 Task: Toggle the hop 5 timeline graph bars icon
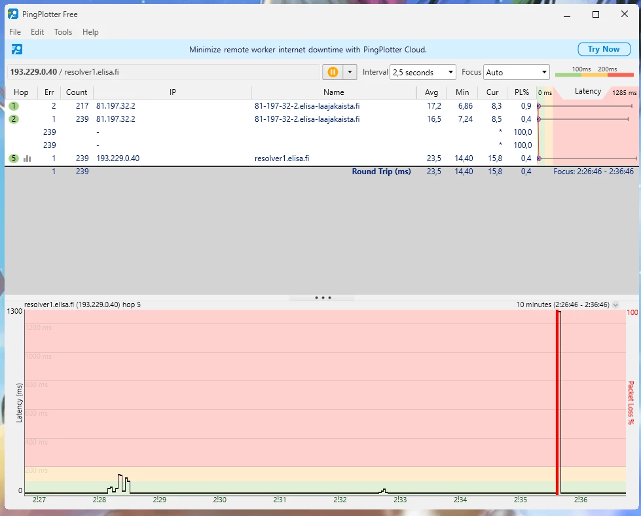(x=27, y=158)
